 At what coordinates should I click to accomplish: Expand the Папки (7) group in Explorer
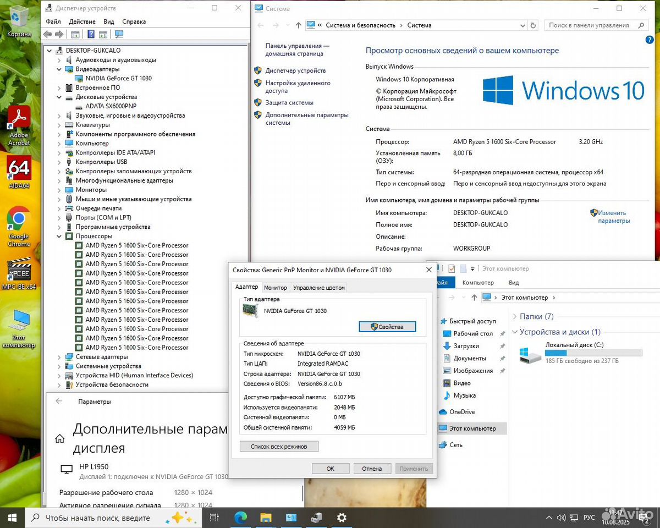tap(515, 317)
